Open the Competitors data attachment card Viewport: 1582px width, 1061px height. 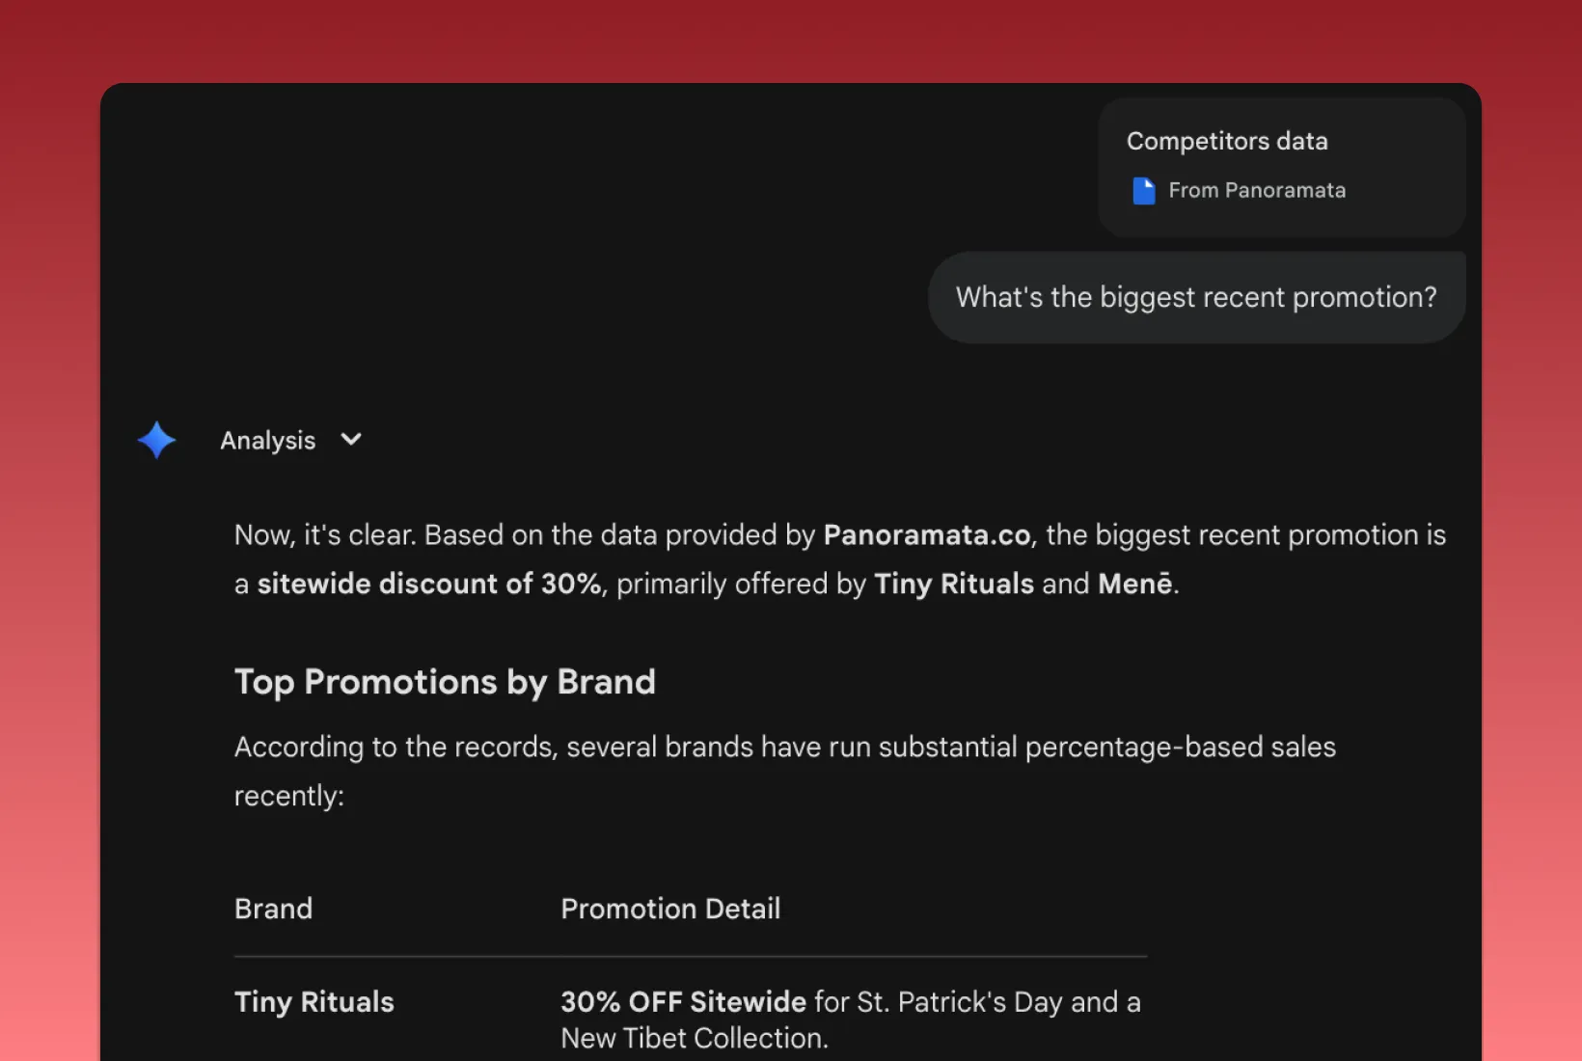click(x=1282, y=167)
